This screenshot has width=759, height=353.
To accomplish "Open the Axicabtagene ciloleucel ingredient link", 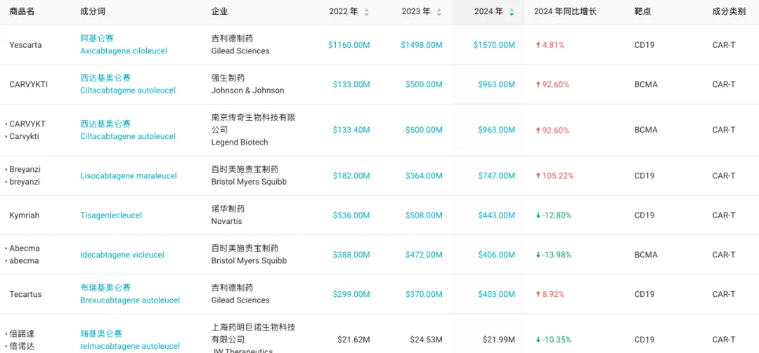I will [x=124, y=51].
